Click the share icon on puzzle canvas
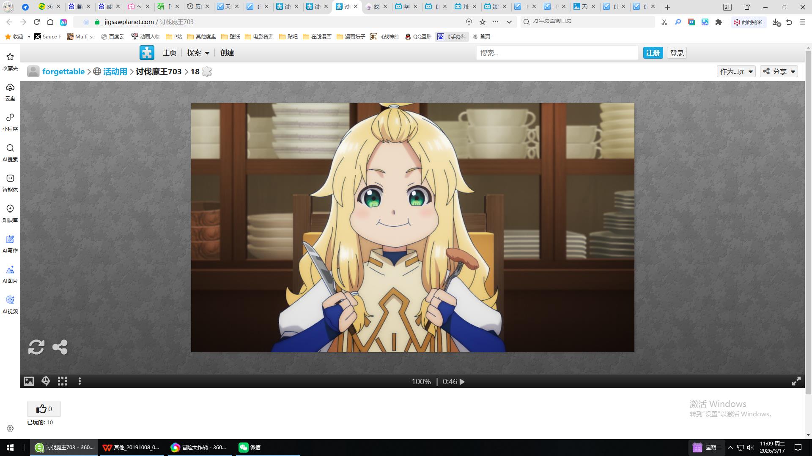Viewport: 812px width, 456px height. (x=60, y=347)
